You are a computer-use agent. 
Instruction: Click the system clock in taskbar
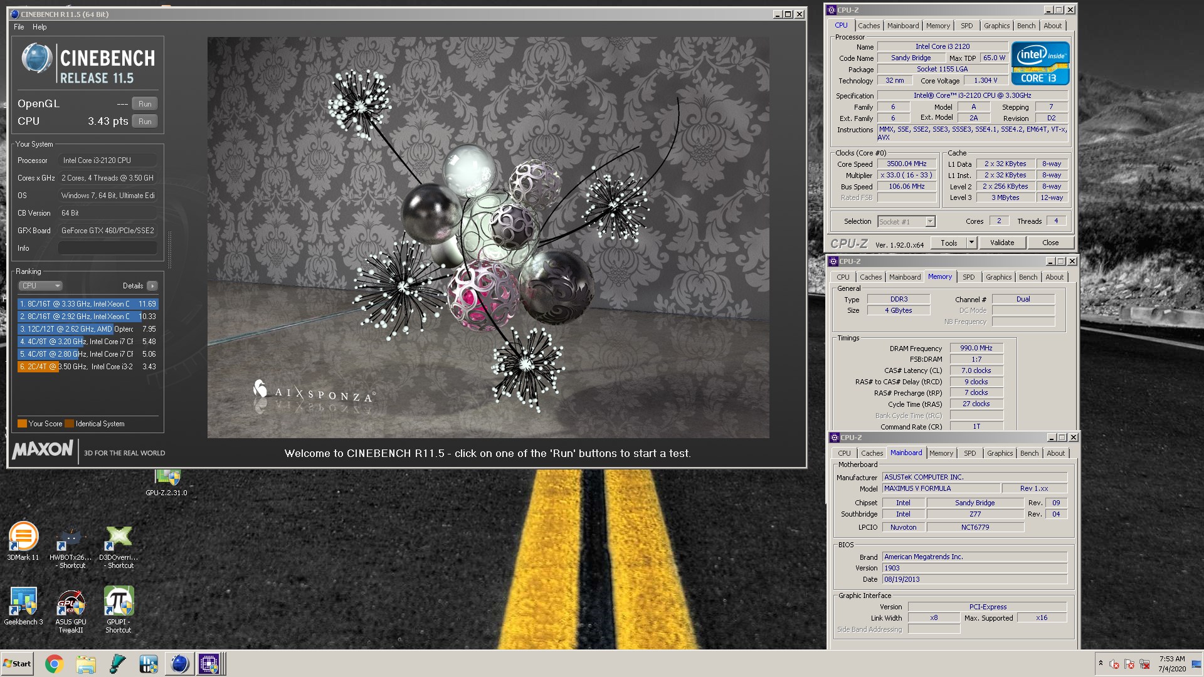[1171, 664]
